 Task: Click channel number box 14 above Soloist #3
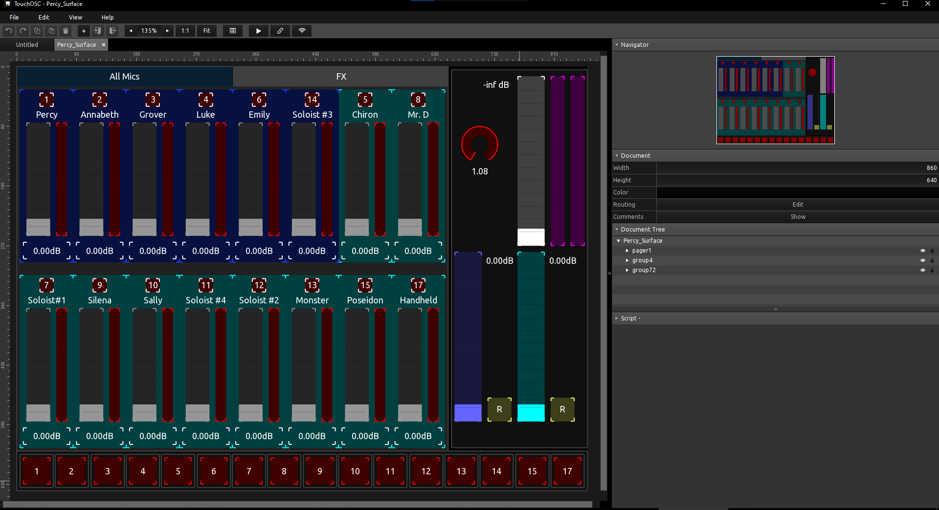[312, 100]
